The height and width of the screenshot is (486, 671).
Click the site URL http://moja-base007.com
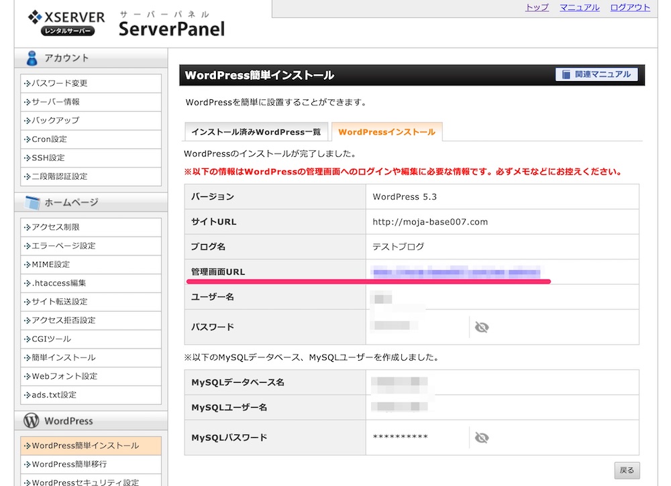pyautogui.click(x=430, y=222)
